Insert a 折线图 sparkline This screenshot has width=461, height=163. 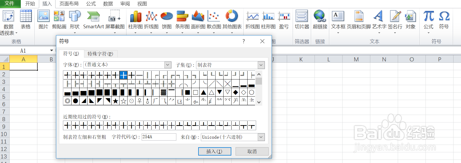(253, 19)
